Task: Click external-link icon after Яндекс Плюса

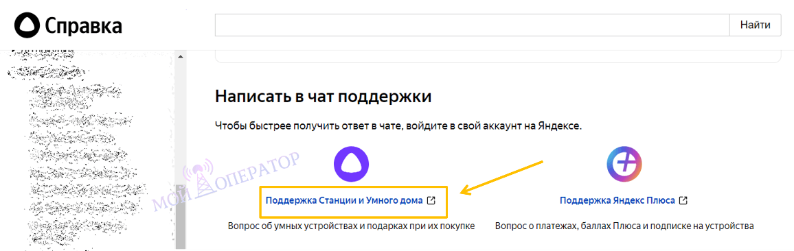Action: click(x=683, y=200)
